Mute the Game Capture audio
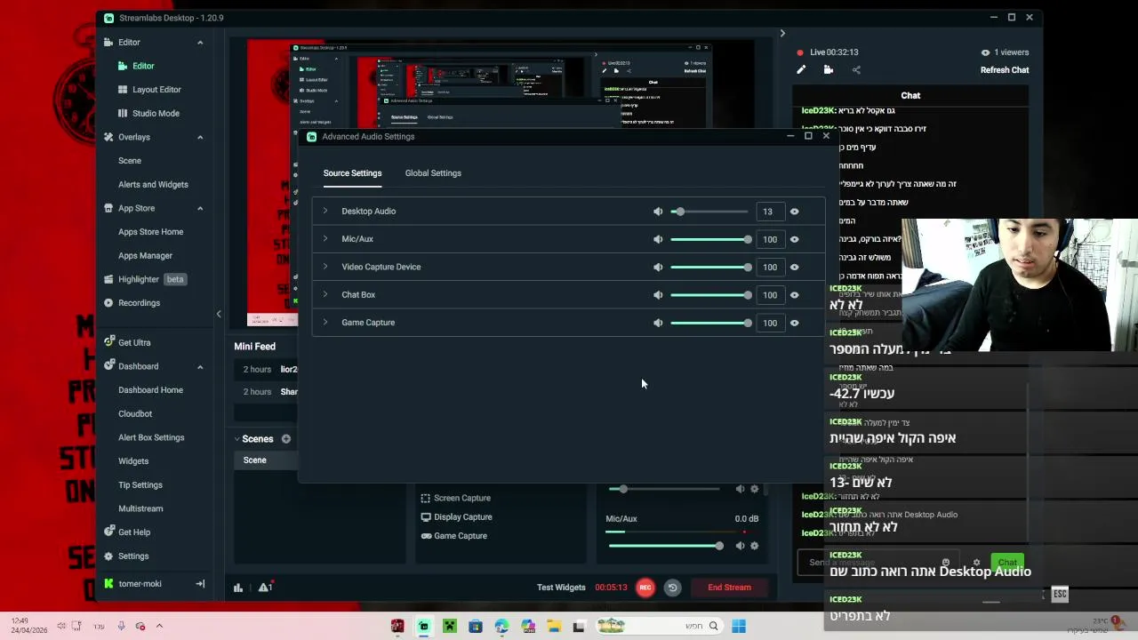 click(658, 323)
